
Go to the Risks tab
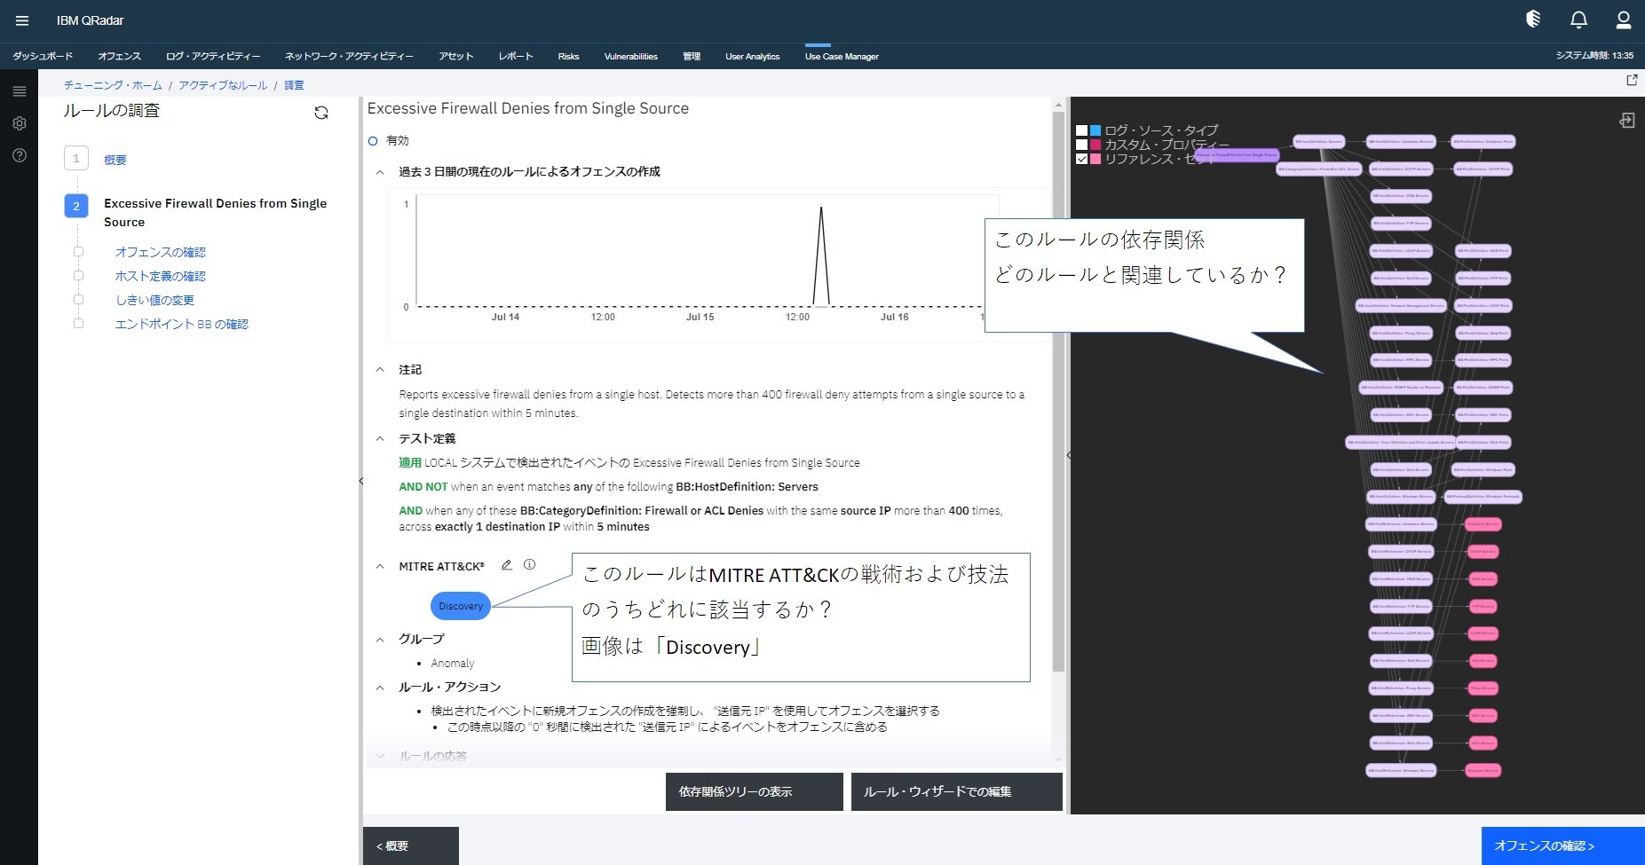click(x=568, y=56)
